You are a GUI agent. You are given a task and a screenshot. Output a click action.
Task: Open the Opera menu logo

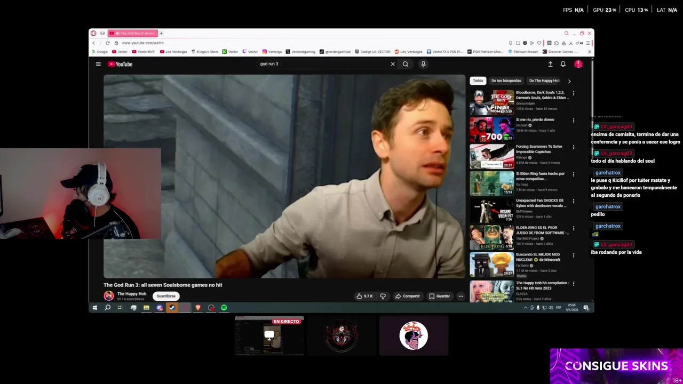tap(93, 33)
